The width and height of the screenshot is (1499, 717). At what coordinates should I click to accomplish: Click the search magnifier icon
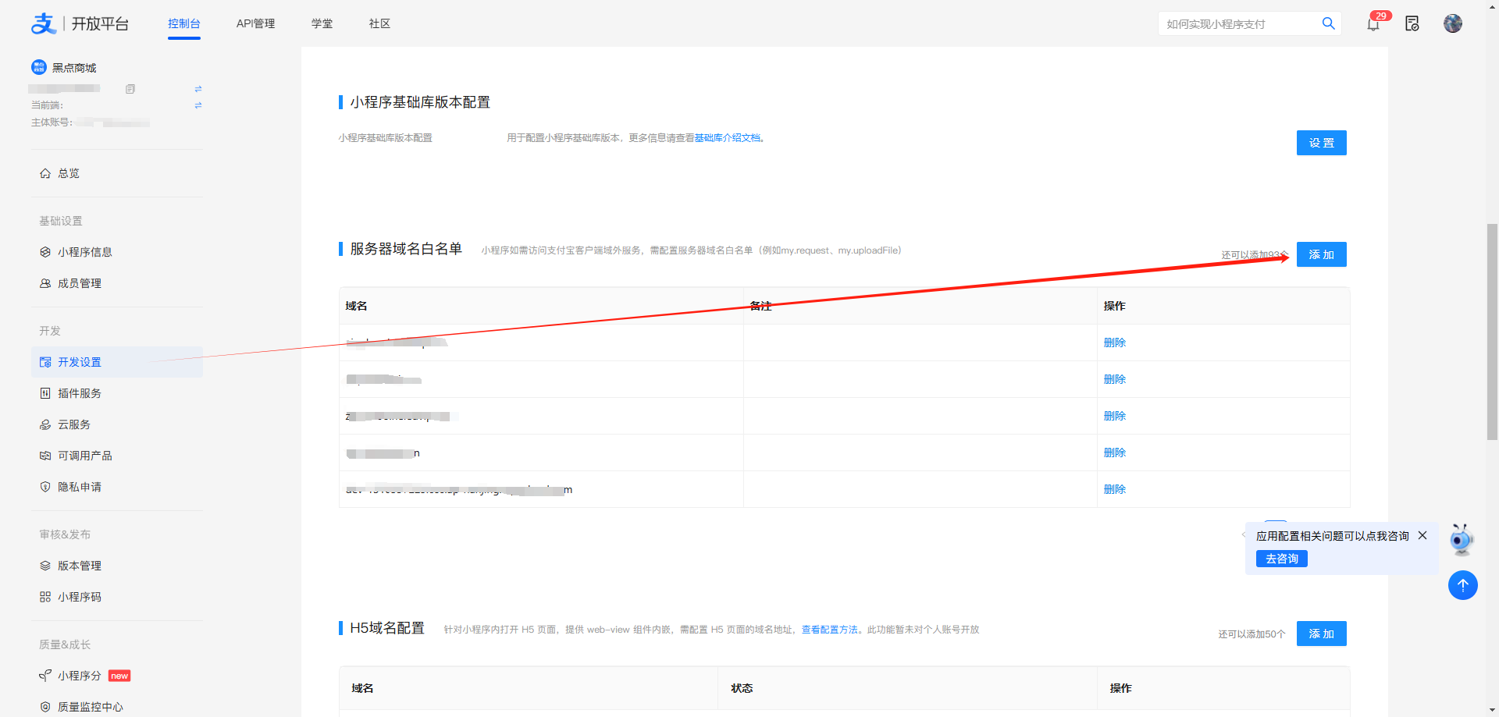pyautogui.click(x=1328, y=23)
